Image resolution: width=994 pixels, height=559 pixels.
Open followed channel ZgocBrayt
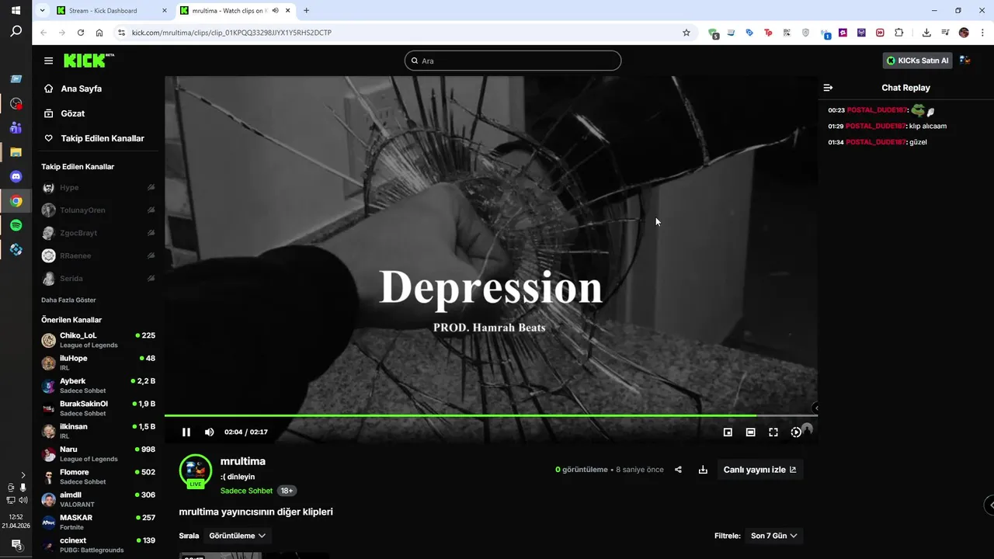tap(99, 233)
